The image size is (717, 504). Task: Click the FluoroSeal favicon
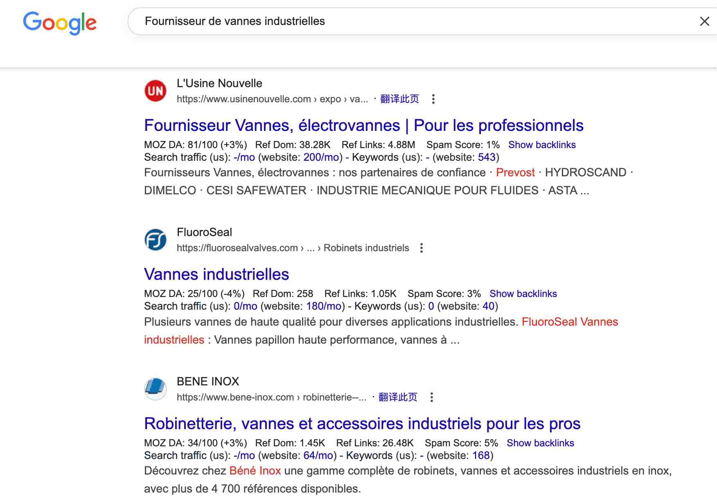coord(156,240)
